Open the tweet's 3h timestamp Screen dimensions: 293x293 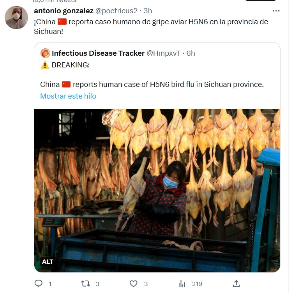148,11
